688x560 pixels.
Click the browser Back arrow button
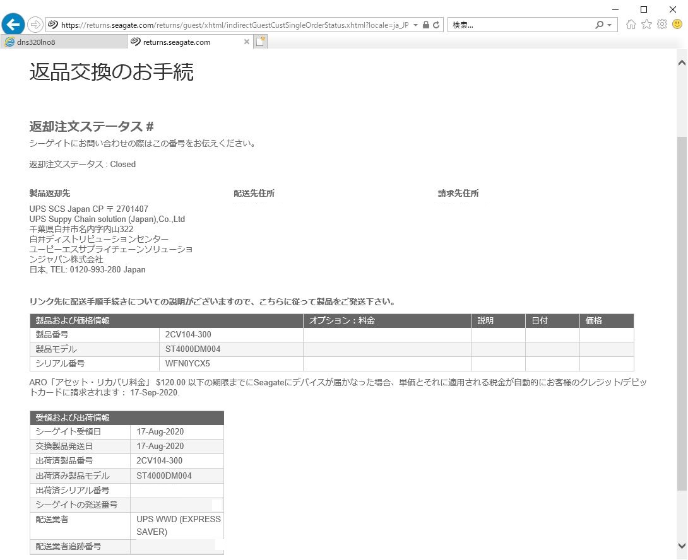tap(13, 25)
